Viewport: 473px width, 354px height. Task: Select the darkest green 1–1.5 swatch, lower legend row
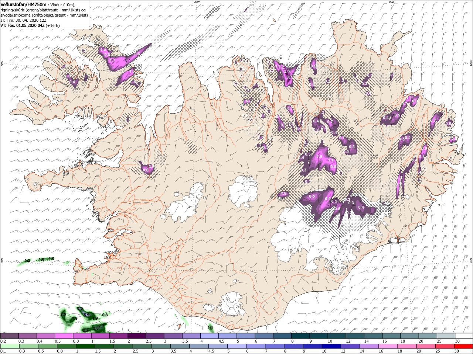click(85, 346)
